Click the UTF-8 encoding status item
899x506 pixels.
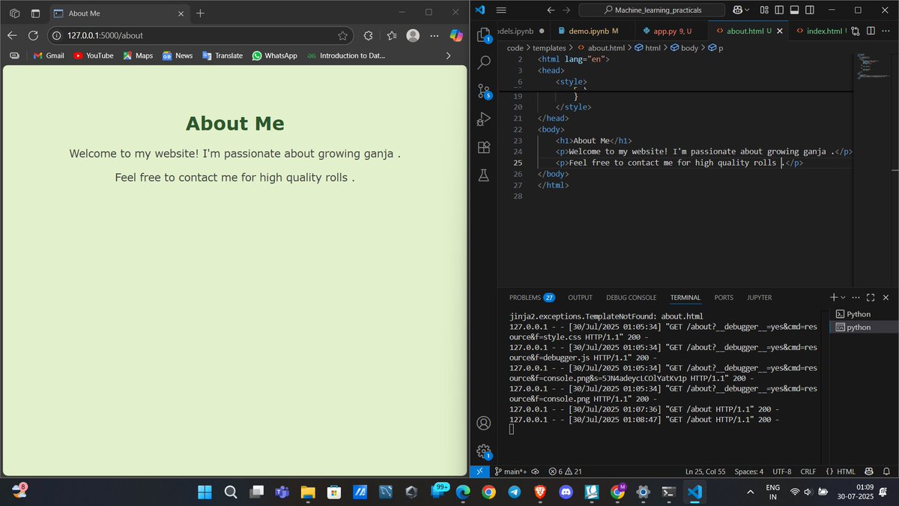[781, 472]
